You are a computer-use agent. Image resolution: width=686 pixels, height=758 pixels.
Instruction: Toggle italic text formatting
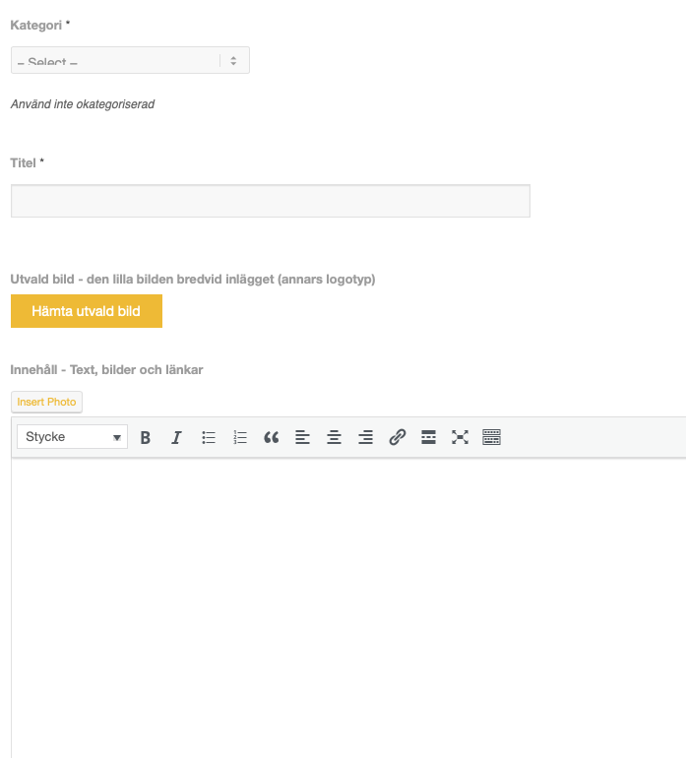[177, 437]
